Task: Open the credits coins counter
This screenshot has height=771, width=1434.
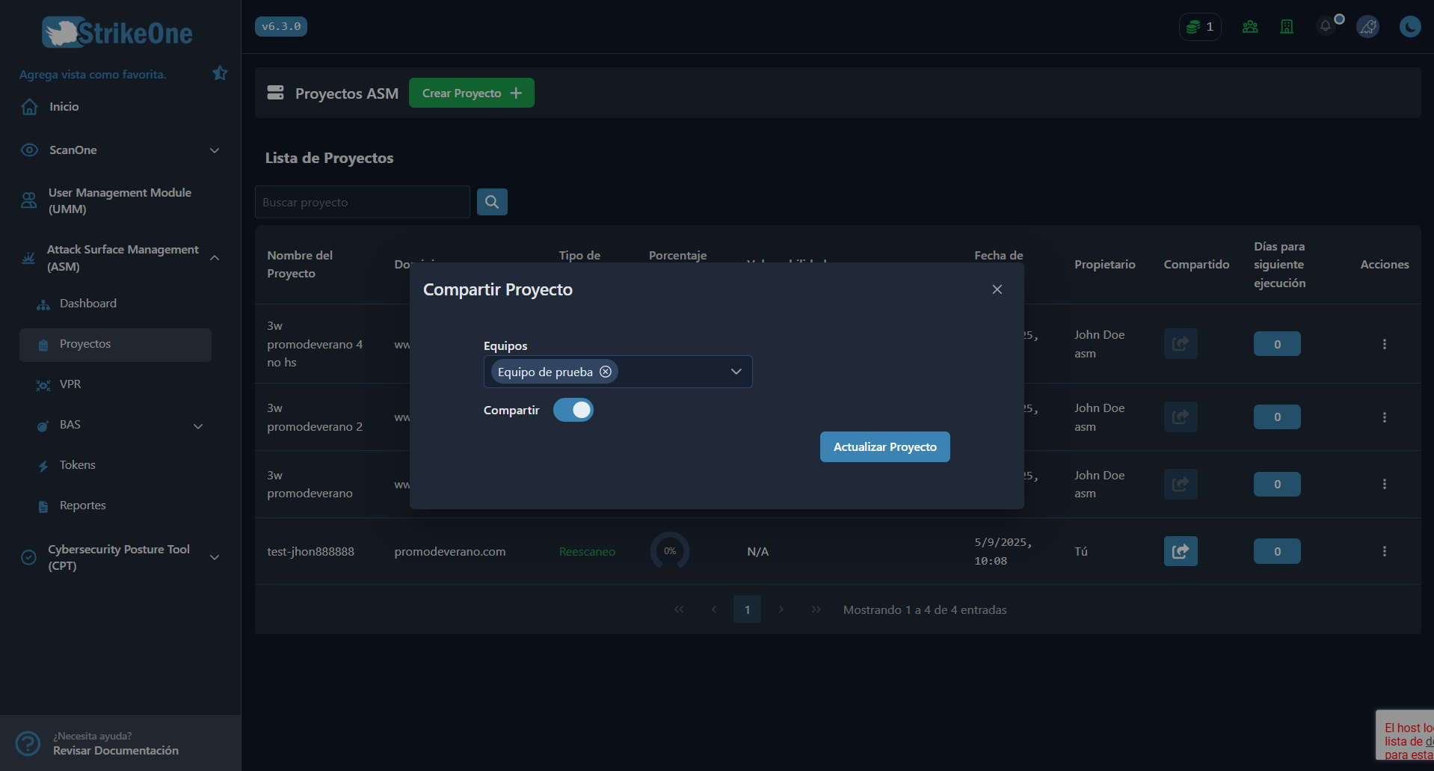Action: click(1200, 27)
